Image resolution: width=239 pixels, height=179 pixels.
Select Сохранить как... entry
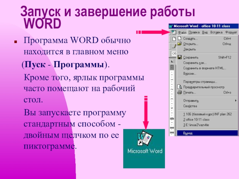point(207,63)
